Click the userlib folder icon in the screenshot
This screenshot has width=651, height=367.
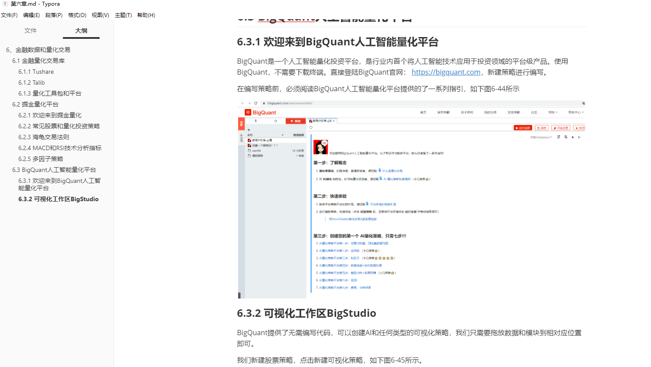249,151
